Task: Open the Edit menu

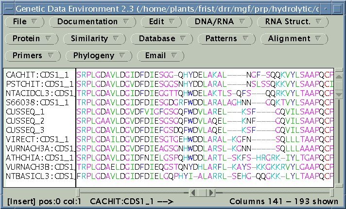Action: (x=161, y=22)
